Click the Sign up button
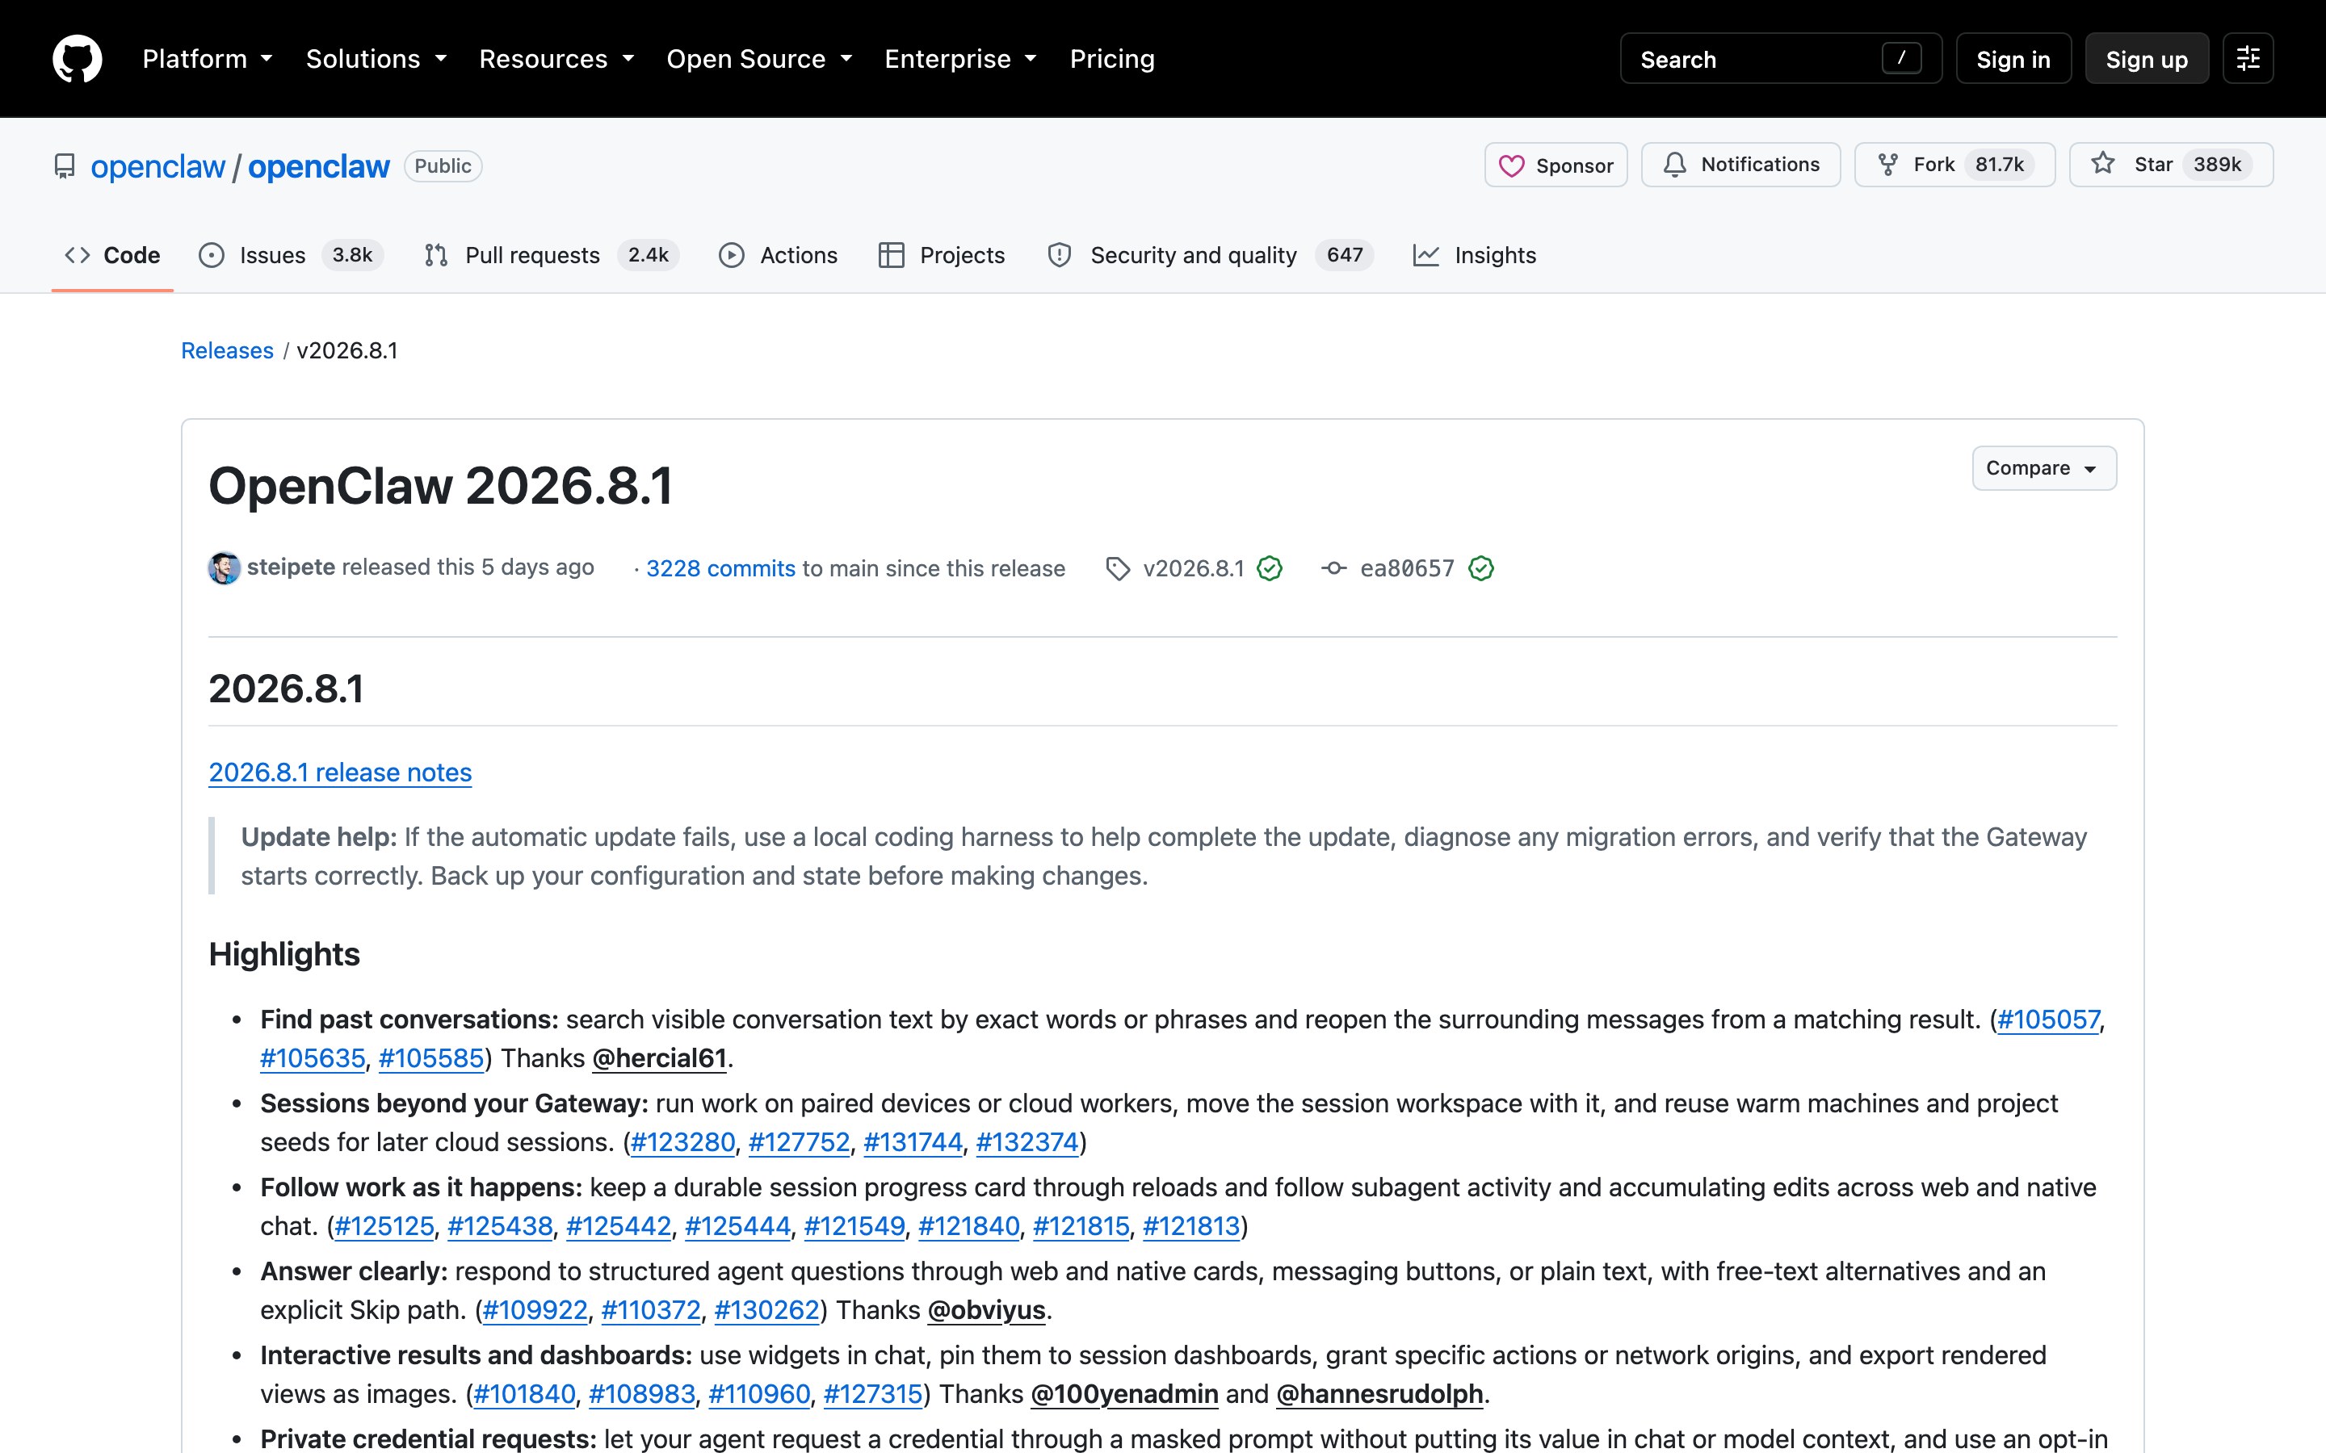This screenshot has height=1453, width=2326. (x=2146, y=59)
